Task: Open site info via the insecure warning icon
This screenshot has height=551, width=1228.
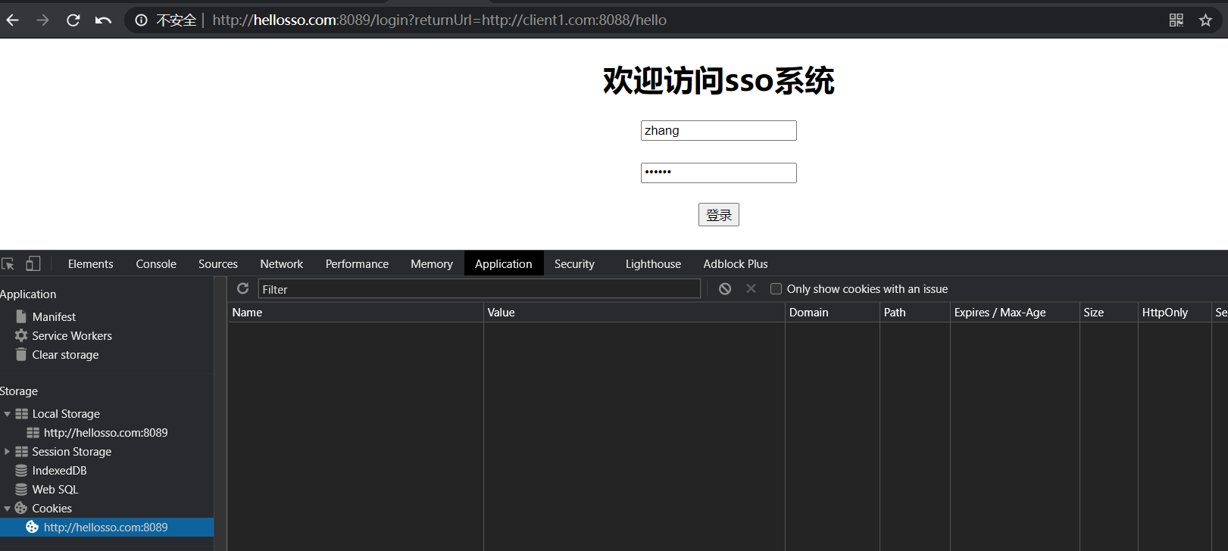Action: (x=142, y=20)
